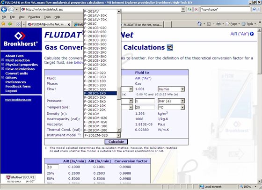Screen dimensions: 262x190
Task: Expand the Others sidebar section
Action: (3, 77)
